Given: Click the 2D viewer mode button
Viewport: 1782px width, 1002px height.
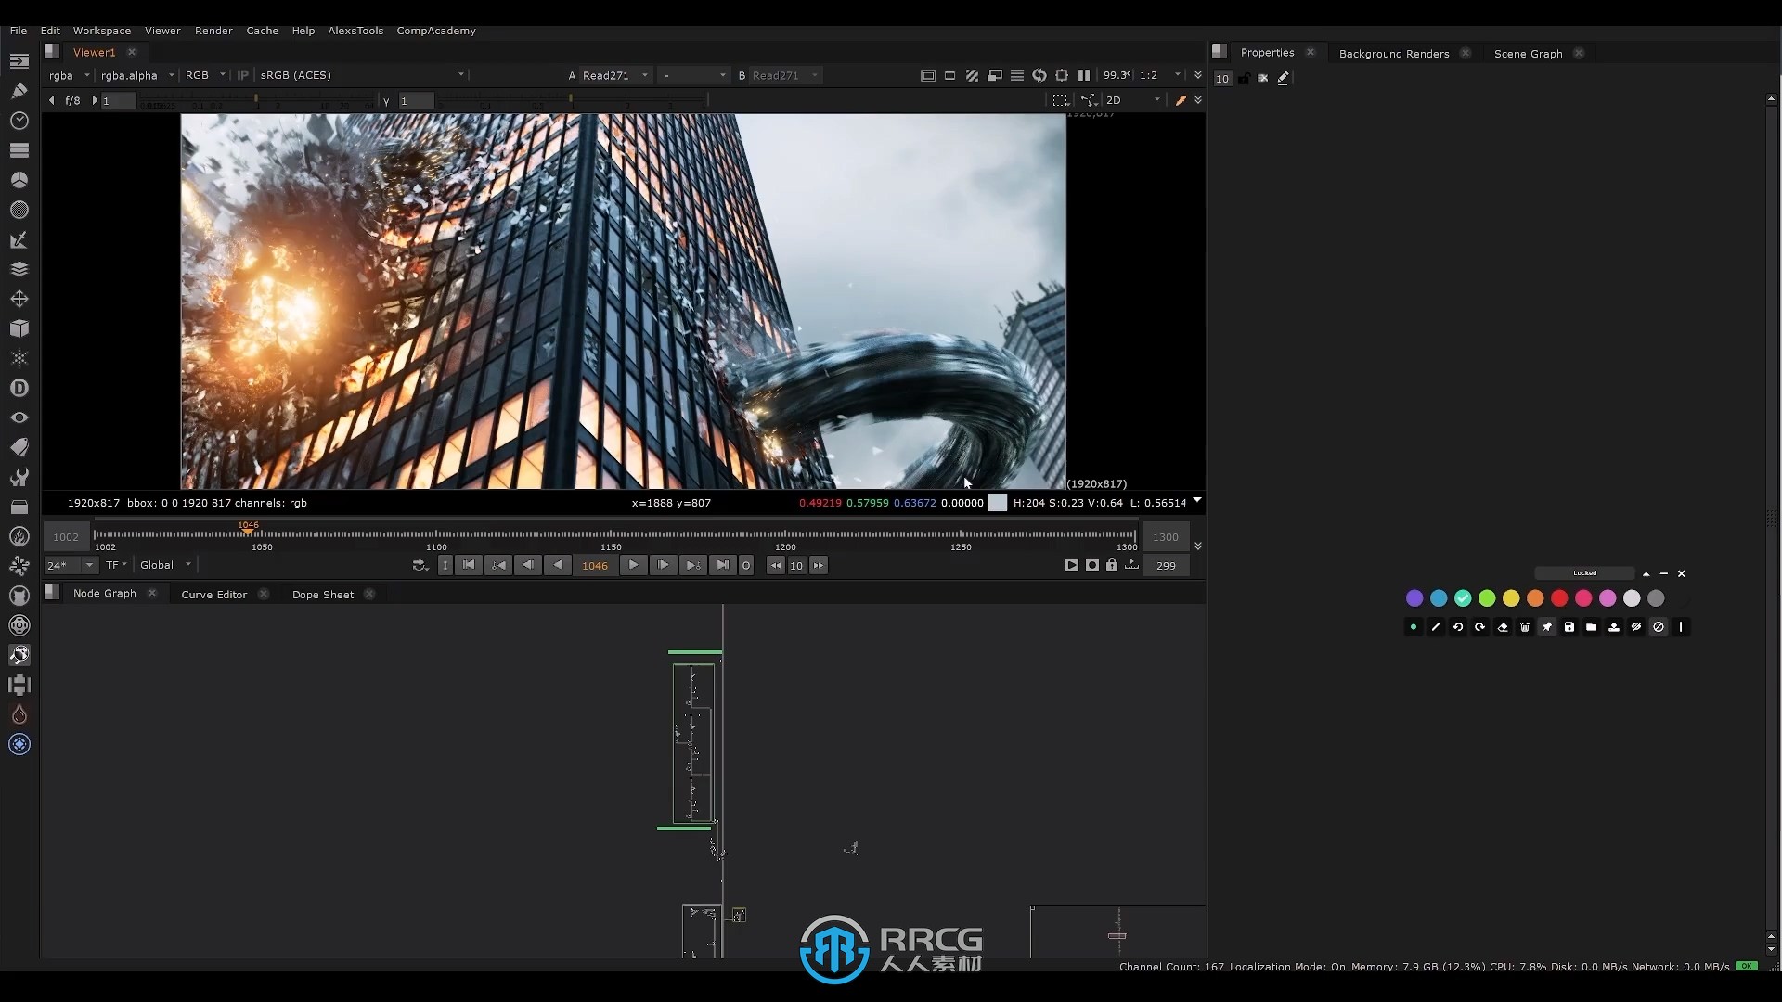Looking at the screenshot, I should point(1113,99).
